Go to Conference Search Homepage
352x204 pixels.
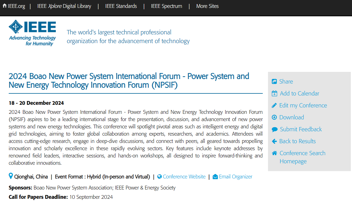tap(302, 157)
